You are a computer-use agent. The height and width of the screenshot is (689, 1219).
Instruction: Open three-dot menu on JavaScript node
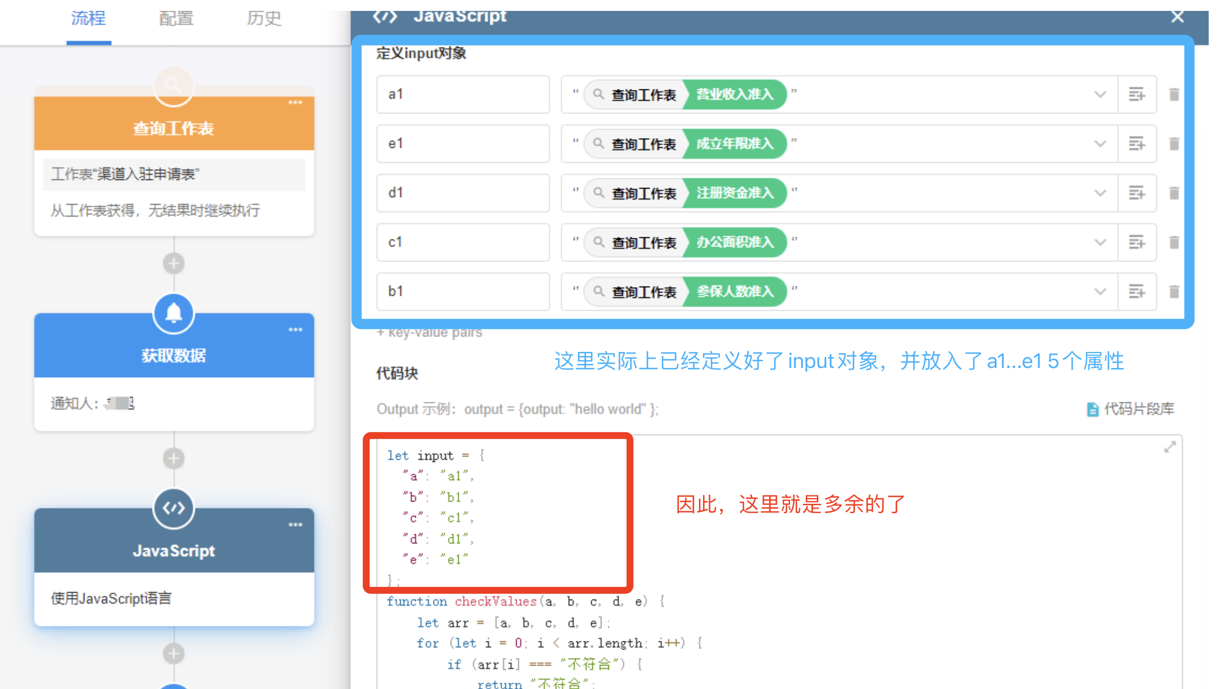point(295,524)
